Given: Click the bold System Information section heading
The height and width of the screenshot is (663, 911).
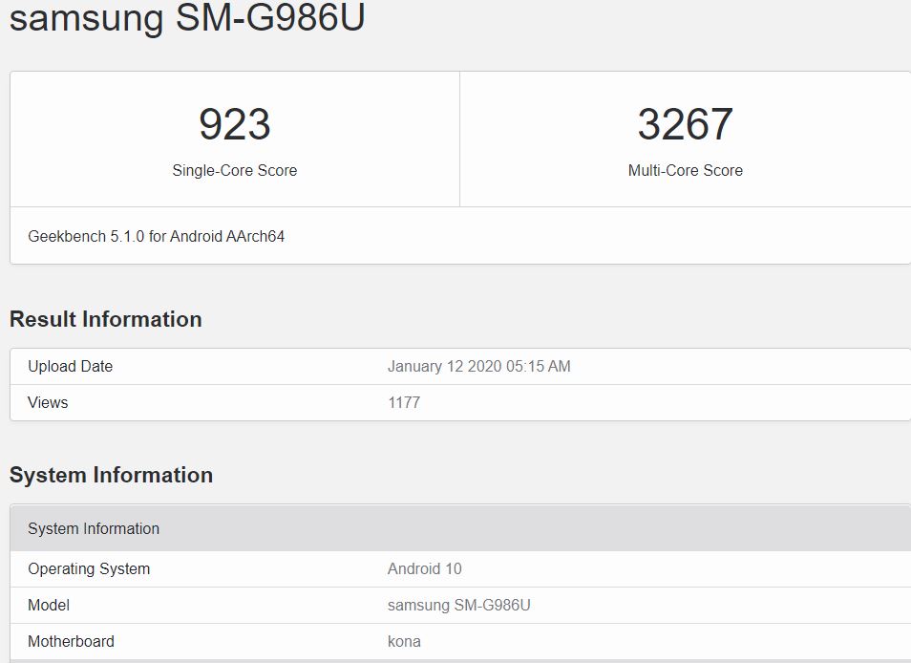Looking at the screenshot, I should (x=111, y=475).
